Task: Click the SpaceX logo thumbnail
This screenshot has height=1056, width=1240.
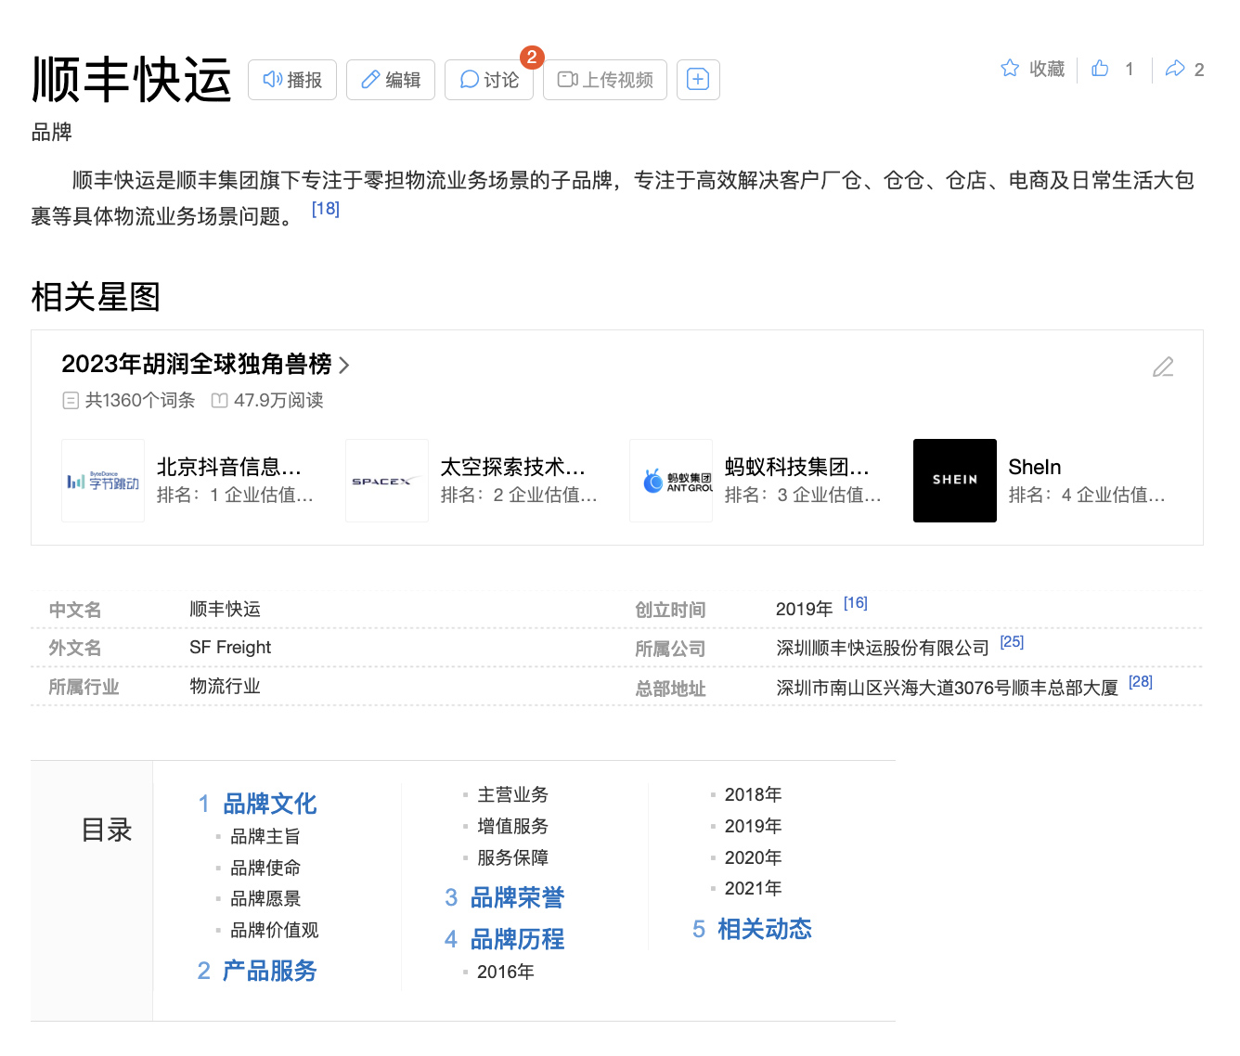Action: click(x=387, y=481)
